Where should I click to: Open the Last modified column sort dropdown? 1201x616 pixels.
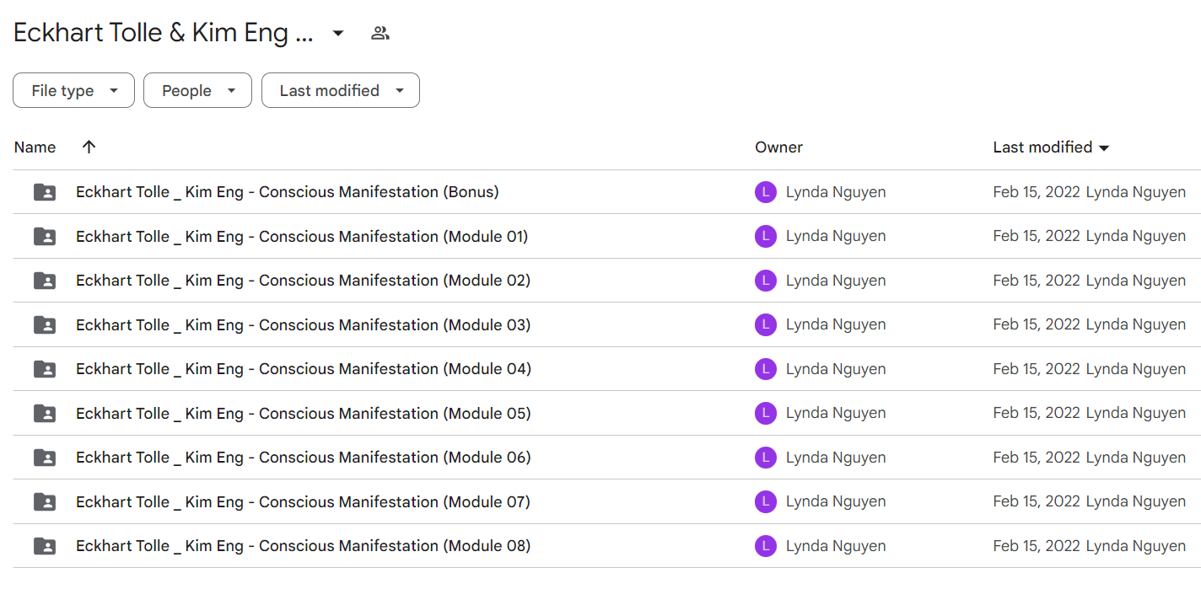click(x=1104, y=148)
